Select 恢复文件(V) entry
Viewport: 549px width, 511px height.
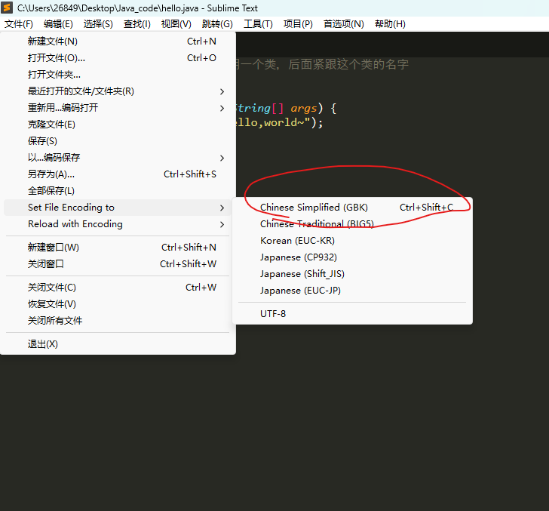click(118, 304)
